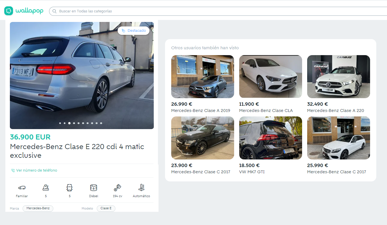The height and width of the screenshot is (225, 387).
Task: Open the Mercedes-Benz Clase CLA listing photo
Action: pyautogui.click(x=271, y=76)
